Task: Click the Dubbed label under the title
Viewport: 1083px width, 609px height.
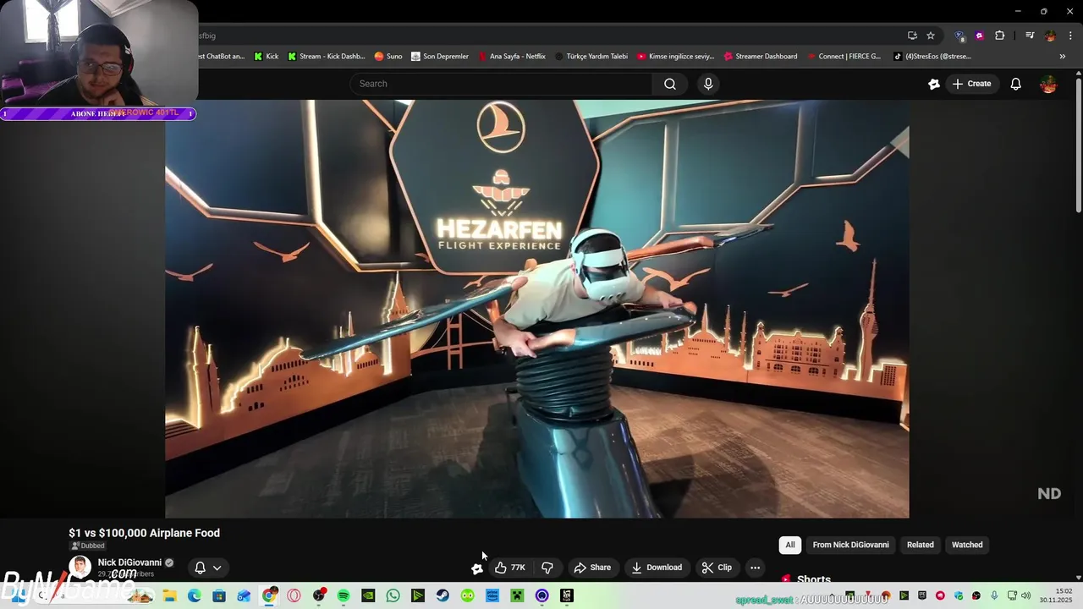Action: [88, 546]
